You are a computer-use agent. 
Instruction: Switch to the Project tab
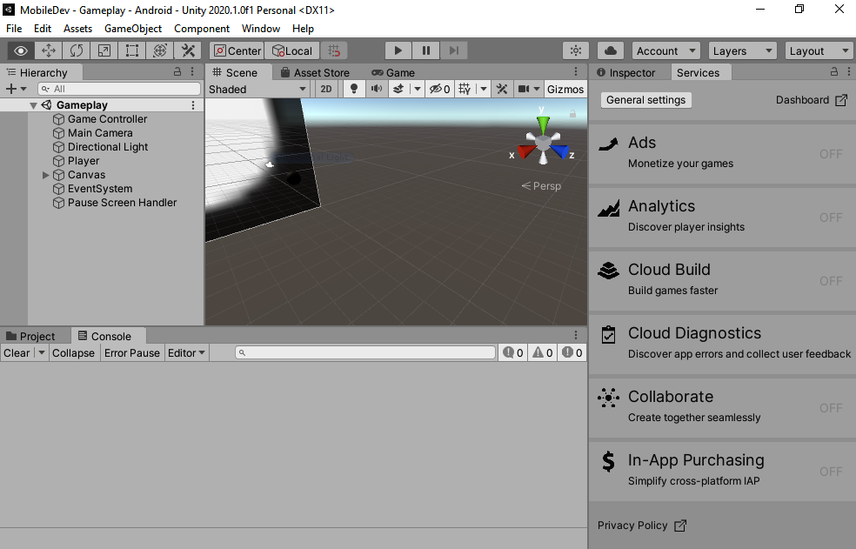[30, 336]
